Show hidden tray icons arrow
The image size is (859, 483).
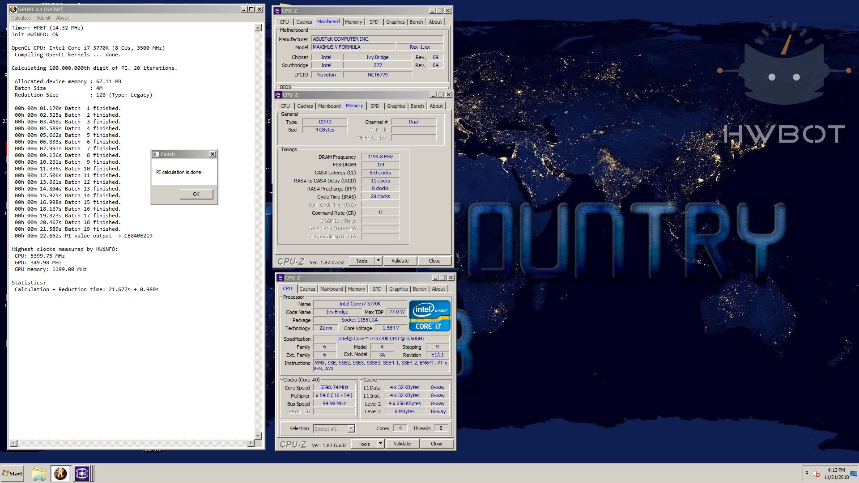807,473
